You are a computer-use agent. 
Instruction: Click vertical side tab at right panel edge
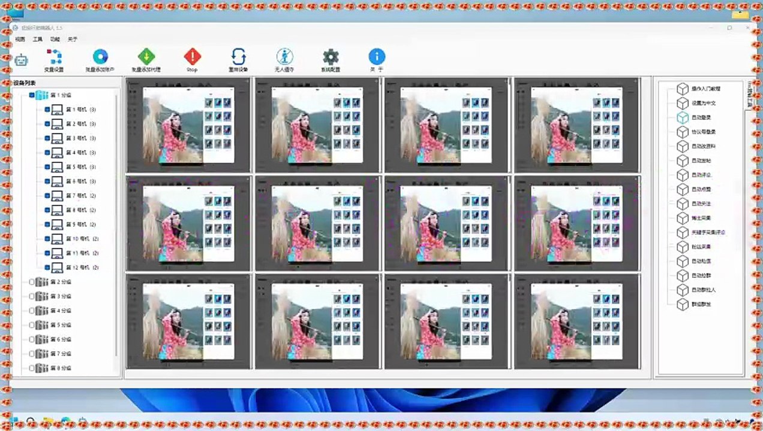click(749, 95)
